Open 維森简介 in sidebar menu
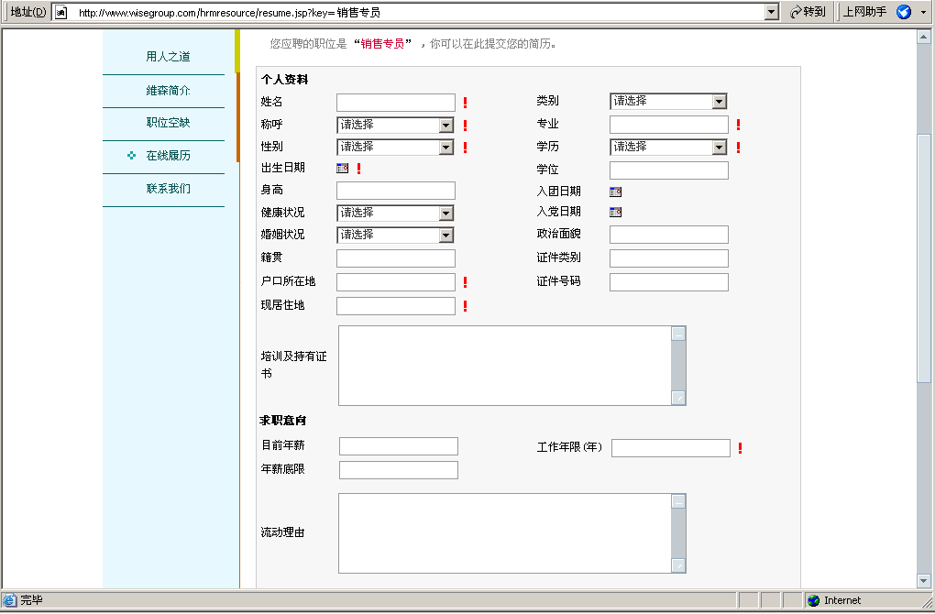 (x=168, y=91)
